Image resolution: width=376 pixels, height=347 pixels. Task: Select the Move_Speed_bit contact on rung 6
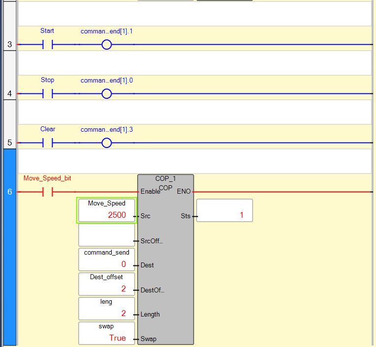pos(48,192)
